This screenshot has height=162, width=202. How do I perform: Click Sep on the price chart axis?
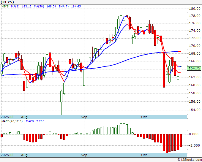click(x=84, y=117)
